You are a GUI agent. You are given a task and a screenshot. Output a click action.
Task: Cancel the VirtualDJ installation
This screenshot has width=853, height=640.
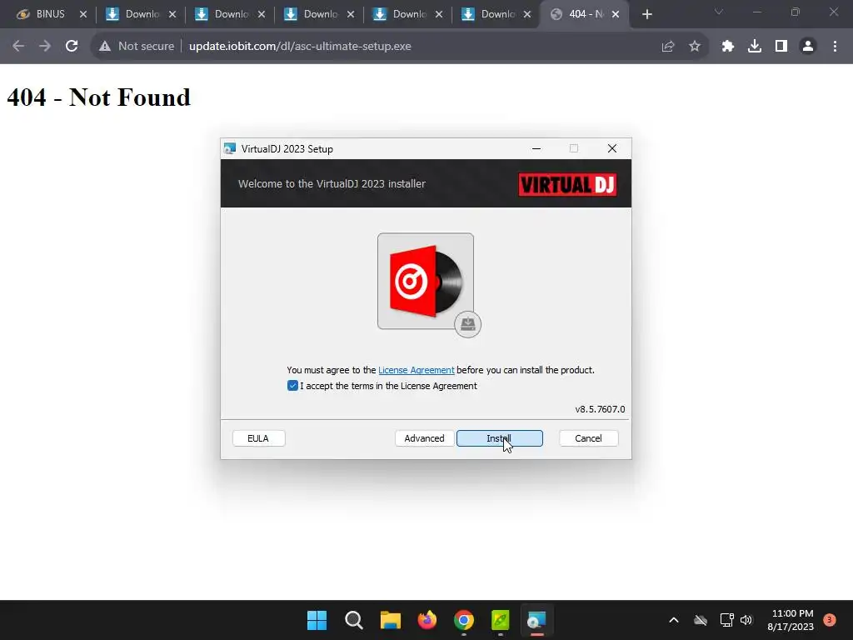(x=589, y=438)
